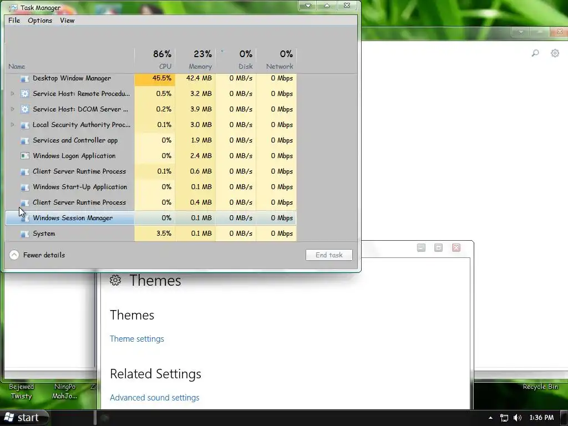Open the Advanced sound settings link
The image size is (568, 426).
[x=154, y=397]
